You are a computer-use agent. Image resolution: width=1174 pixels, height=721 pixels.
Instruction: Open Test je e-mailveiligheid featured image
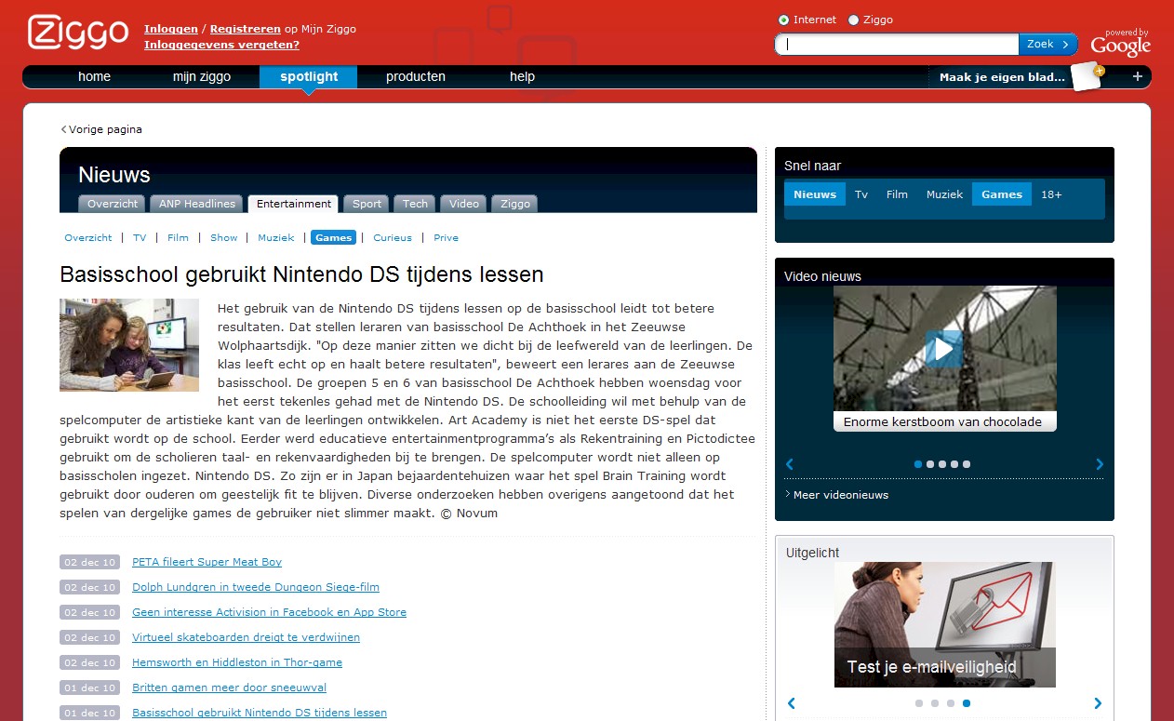(x=944, y=624)
